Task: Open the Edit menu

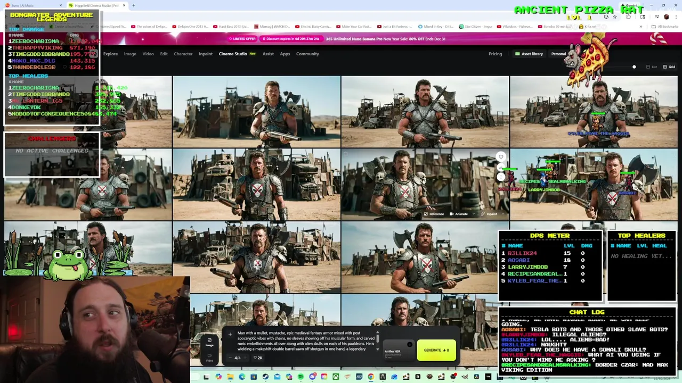Action: [x=164, y=54]
